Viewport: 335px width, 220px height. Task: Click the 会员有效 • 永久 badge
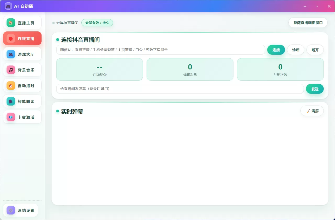[97, 23]
